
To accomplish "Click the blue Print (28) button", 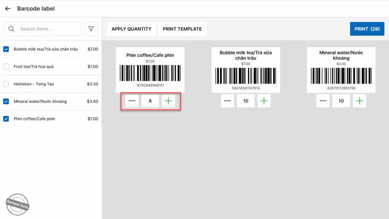I will coord(367,29).
